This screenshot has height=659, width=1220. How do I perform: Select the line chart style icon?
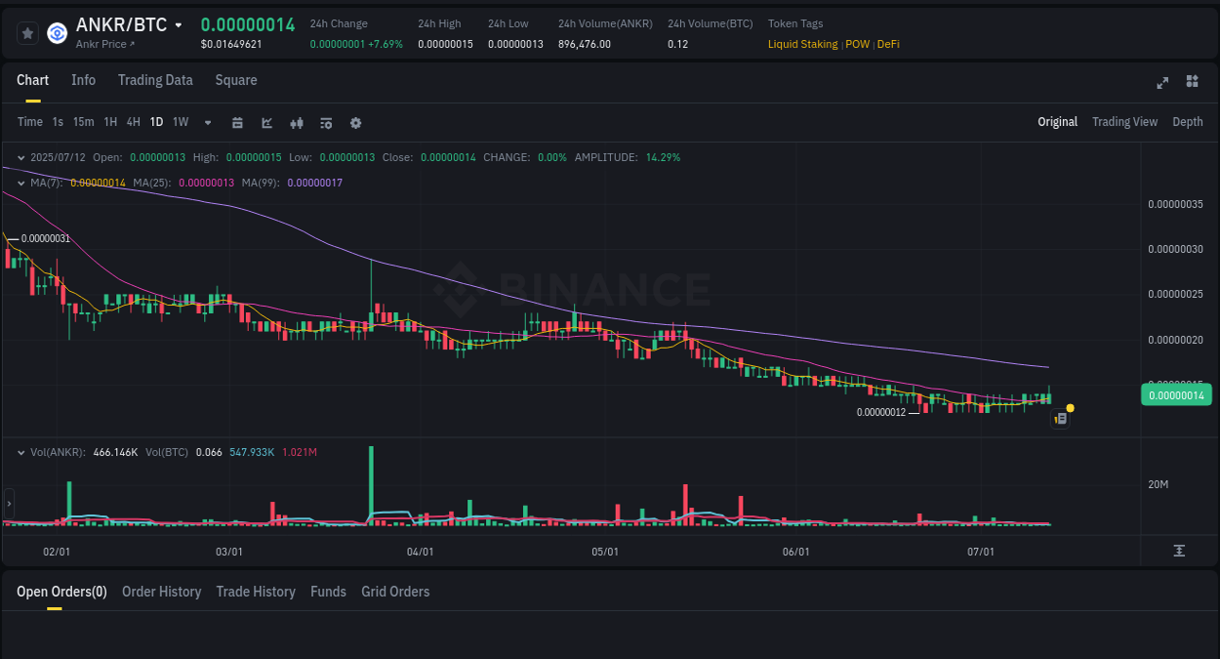(x=265, y=122)
